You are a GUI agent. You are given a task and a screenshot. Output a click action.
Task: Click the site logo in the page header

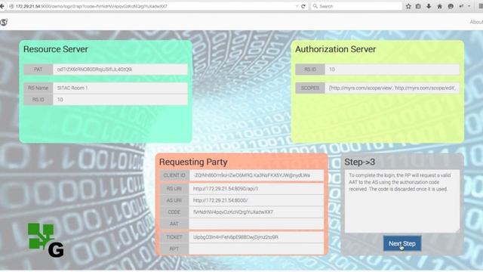pyautogui.click(x=4, y=22)
